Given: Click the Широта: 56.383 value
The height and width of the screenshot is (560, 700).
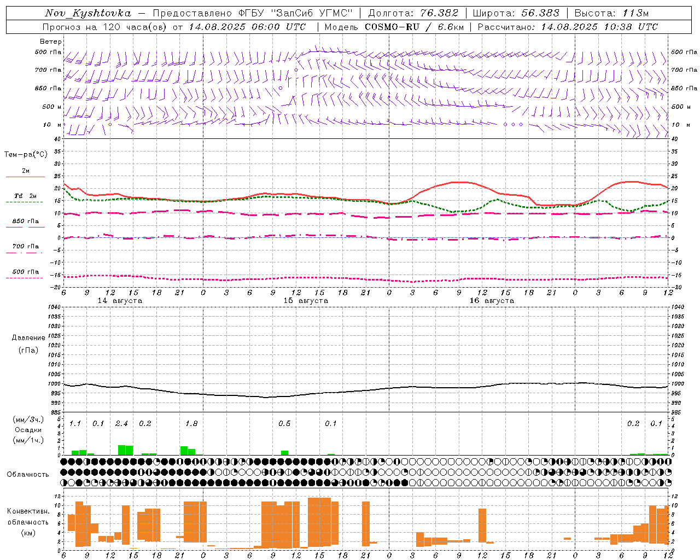Looking at the screenshot, I should (x=516, y=13).
